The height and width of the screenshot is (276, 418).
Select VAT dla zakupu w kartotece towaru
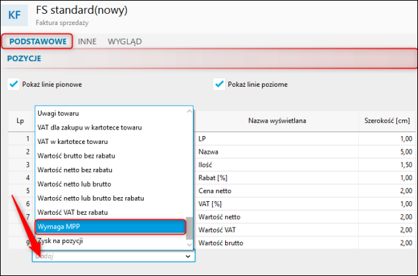pyautogui.click(x=111, y=127)
